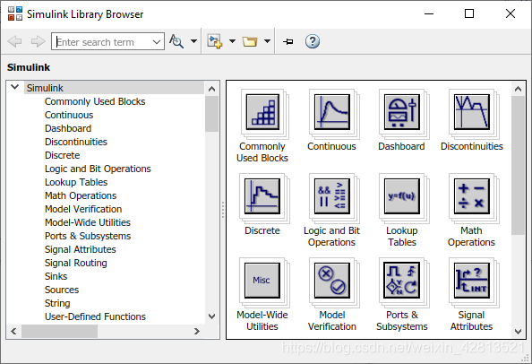This screenshot has width=532, height=364.
Task: Click the 'Logic and Bit Operations' label under its icon
Action: (331, 237)
